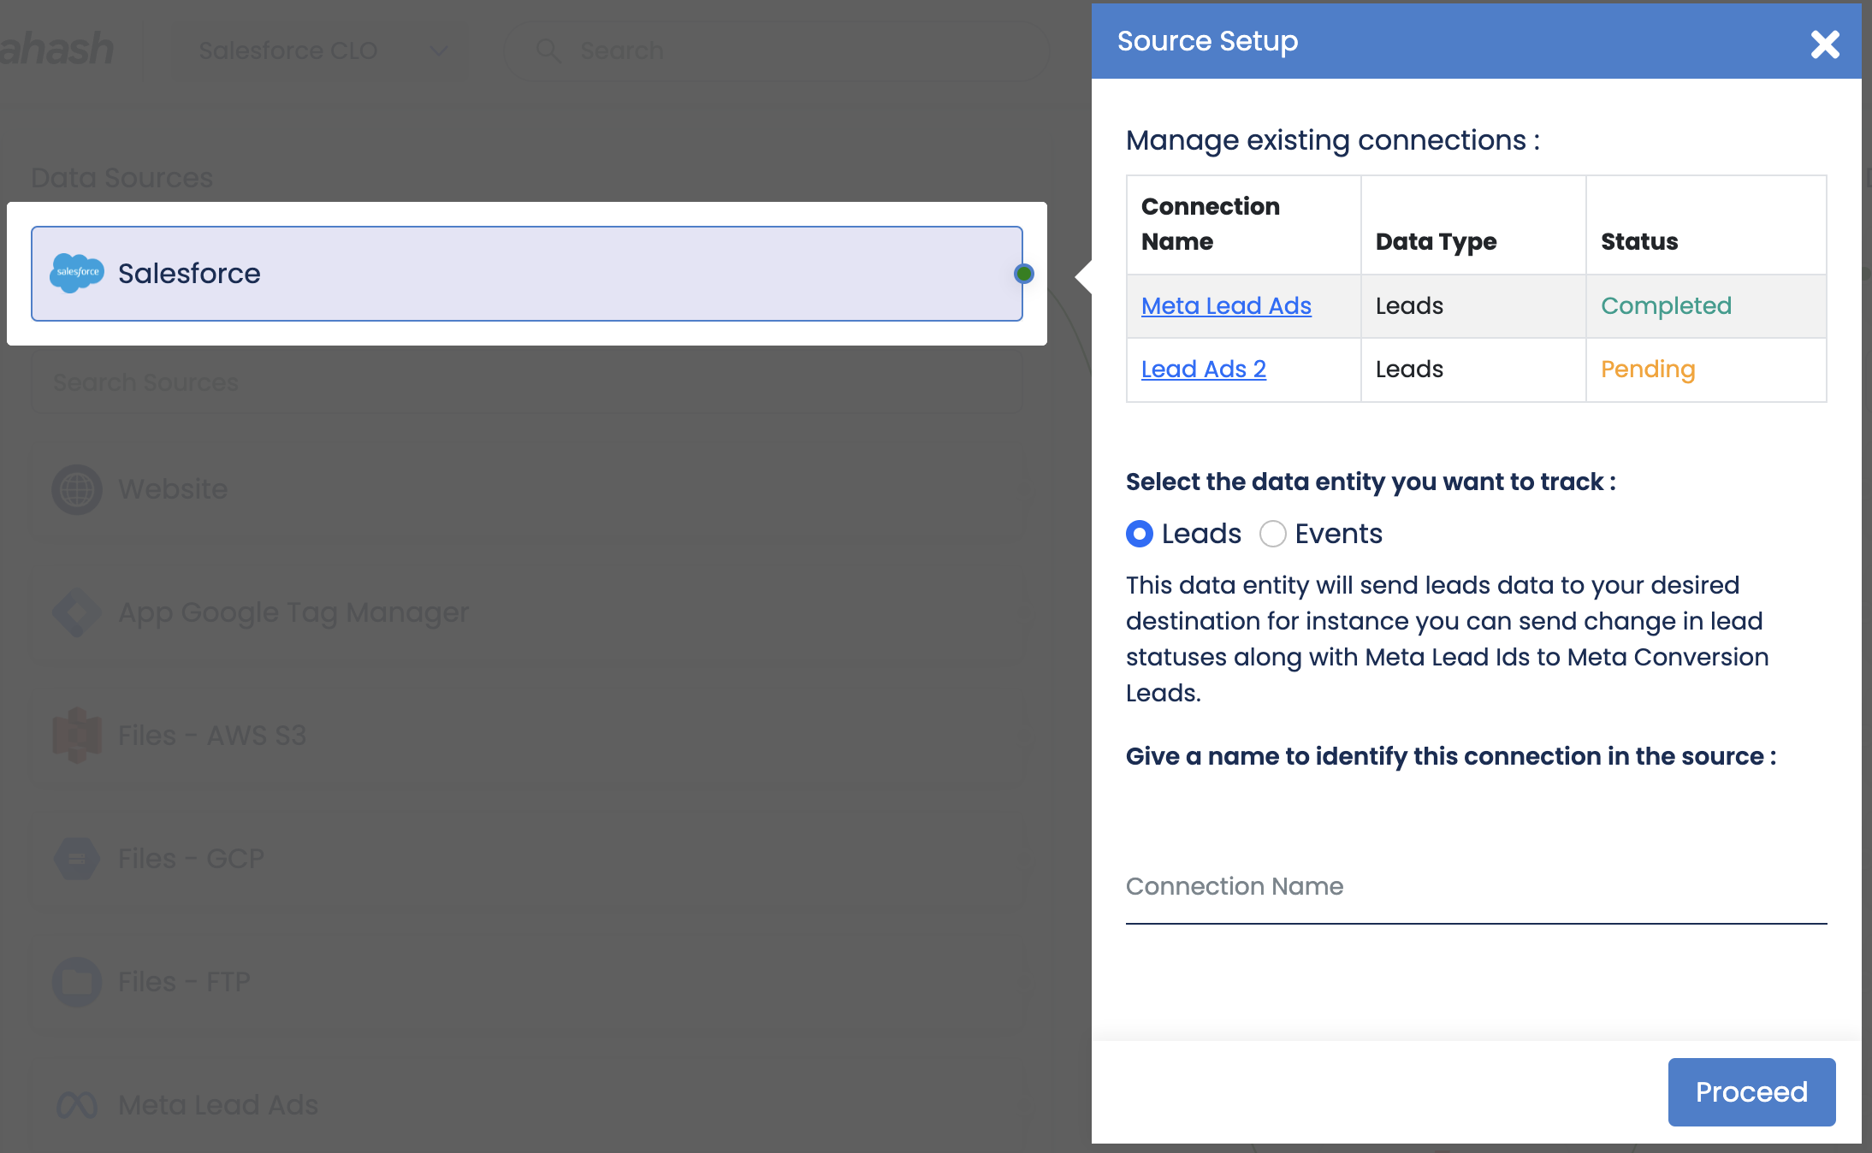Viewport: 1872px width, 1153px height.
Task: Select the Events radio button
Action: 1272,534
